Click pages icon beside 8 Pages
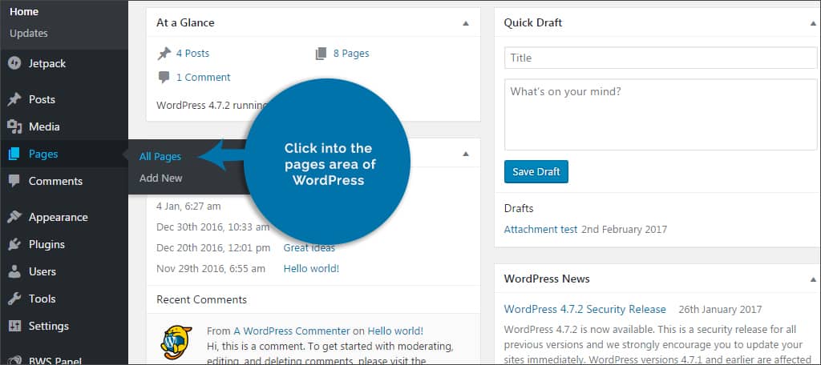 tap(321, 54)
